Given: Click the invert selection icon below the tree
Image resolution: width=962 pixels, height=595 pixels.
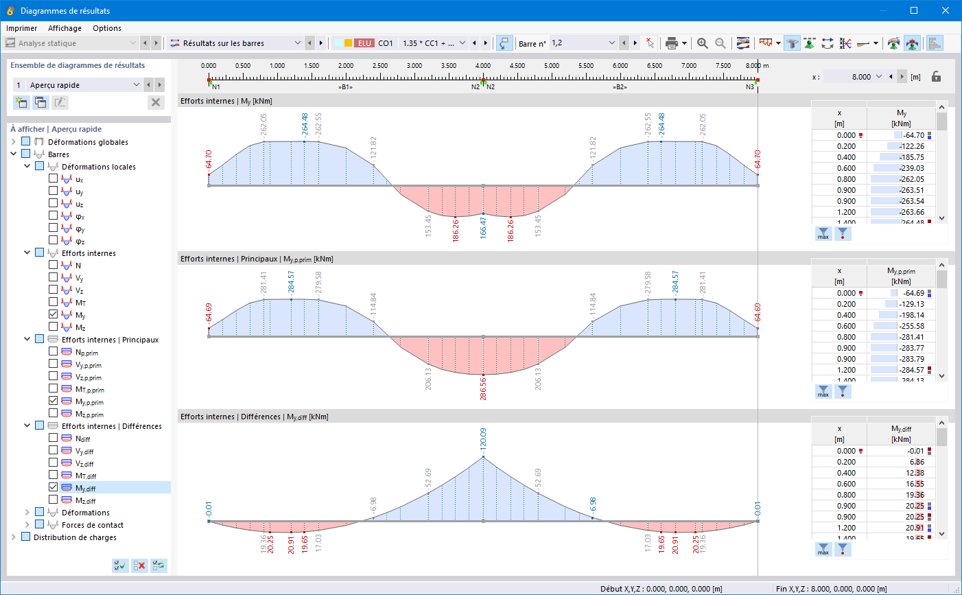Looking at the screenshot, I should 159,565.
